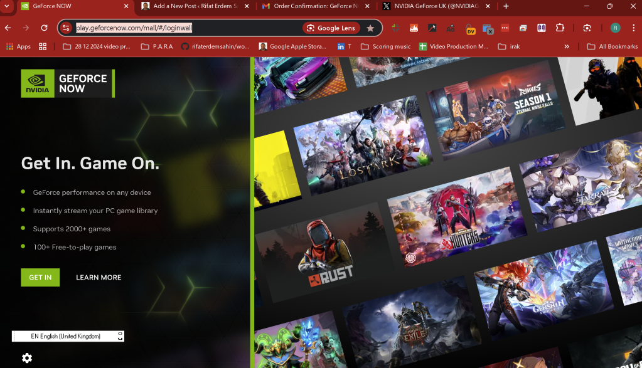Open the Extensions puzzle-piece menu

[x=560, y=28]
